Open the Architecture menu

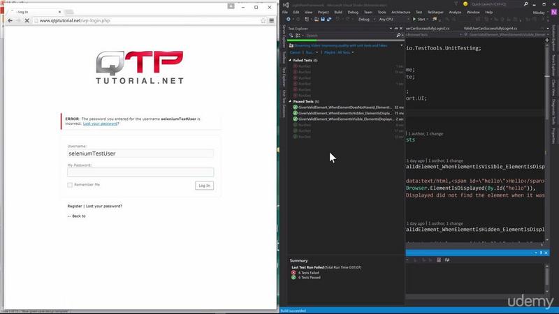pyautogui.click(x=400, y=12)
